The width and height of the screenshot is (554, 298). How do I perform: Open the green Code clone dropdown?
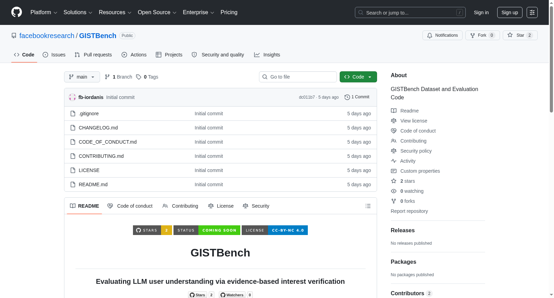click(x=358, y=77)
